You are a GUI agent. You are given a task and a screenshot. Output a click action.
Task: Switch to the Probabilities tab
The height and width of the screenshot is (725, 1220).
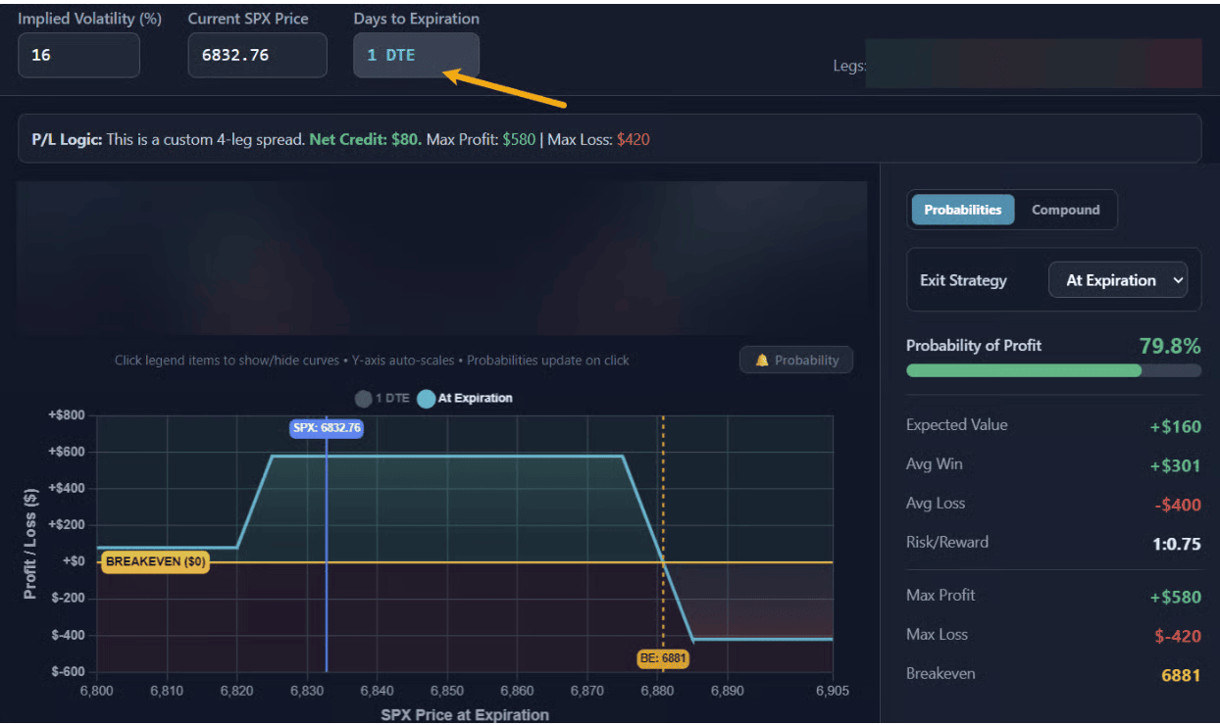coord(962,210)
